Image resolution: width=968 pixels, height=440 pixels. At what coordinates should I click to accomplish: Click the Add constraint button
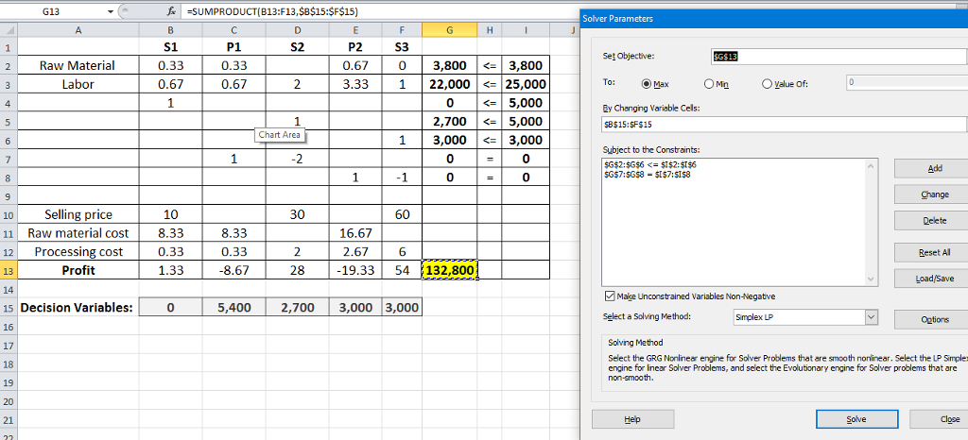pos(934,169)
